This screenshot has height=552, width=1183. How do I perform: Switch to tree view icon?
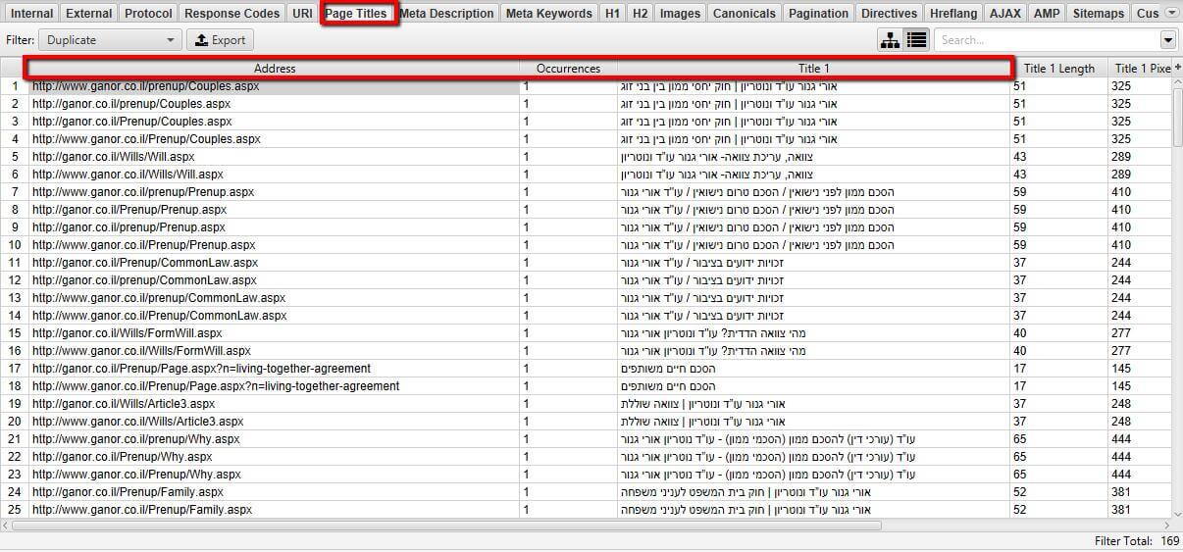890,40
